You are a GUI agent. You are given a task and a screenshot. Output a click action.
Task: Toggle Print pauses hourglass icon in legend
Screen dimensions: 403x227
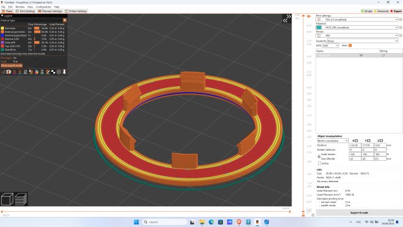coord(42,72)
